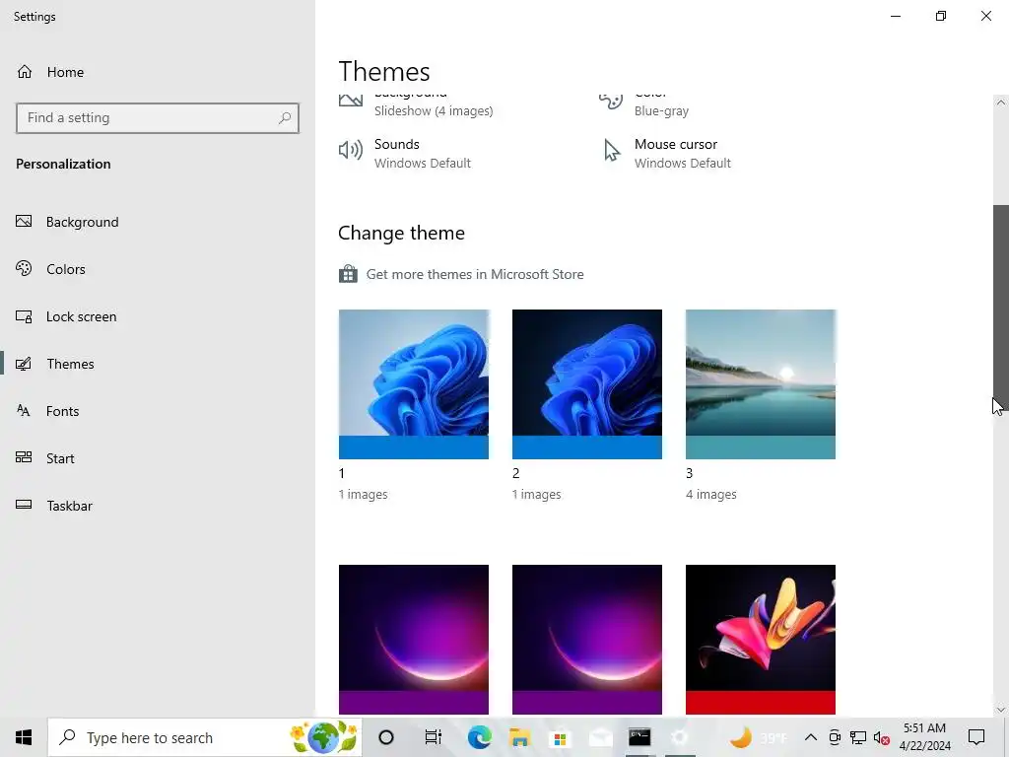This screenshot has width=1009, height=757.
Task: Click the '4 images' label under theme 3
Action: coord(711,495)
